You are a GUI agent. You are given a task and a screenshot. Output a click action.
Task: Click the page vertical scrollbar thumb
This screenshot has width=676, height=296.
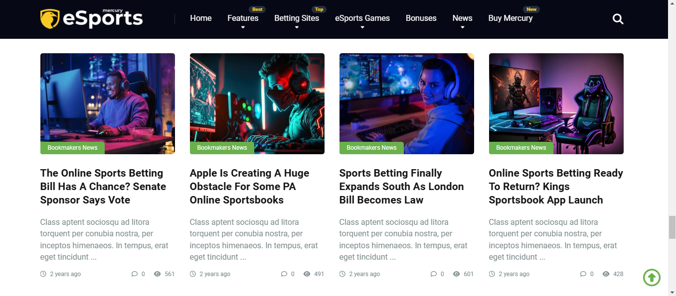[x=672, y=227]
